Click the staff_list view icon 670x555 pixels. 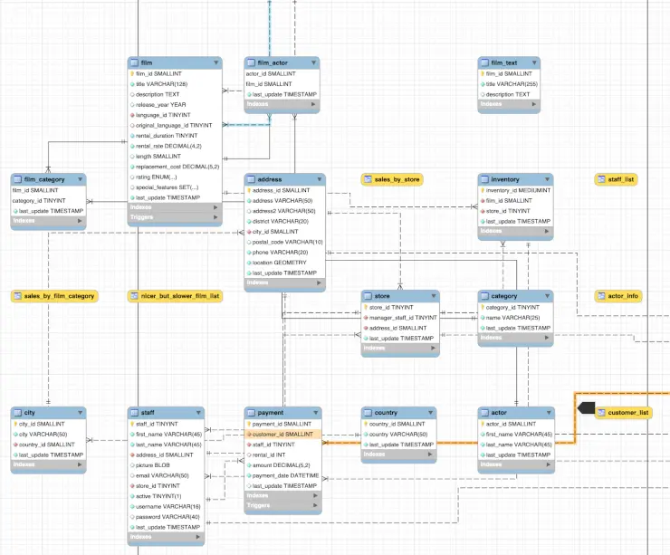coord(602,179)
